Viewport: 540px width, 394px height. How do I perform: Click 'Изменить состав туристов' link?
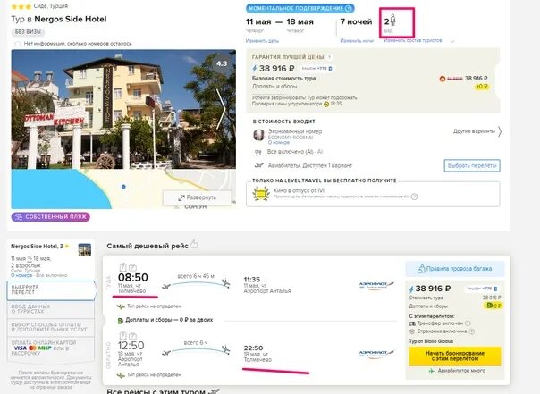click(x=413, y=40)
